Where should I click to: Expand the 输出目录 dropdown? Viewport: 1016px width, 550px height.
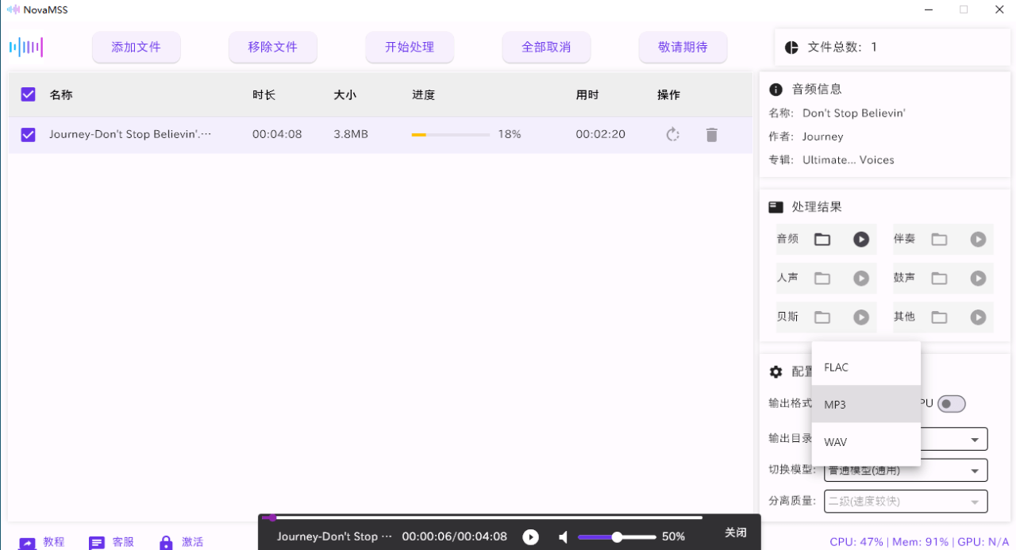[975, 440]
